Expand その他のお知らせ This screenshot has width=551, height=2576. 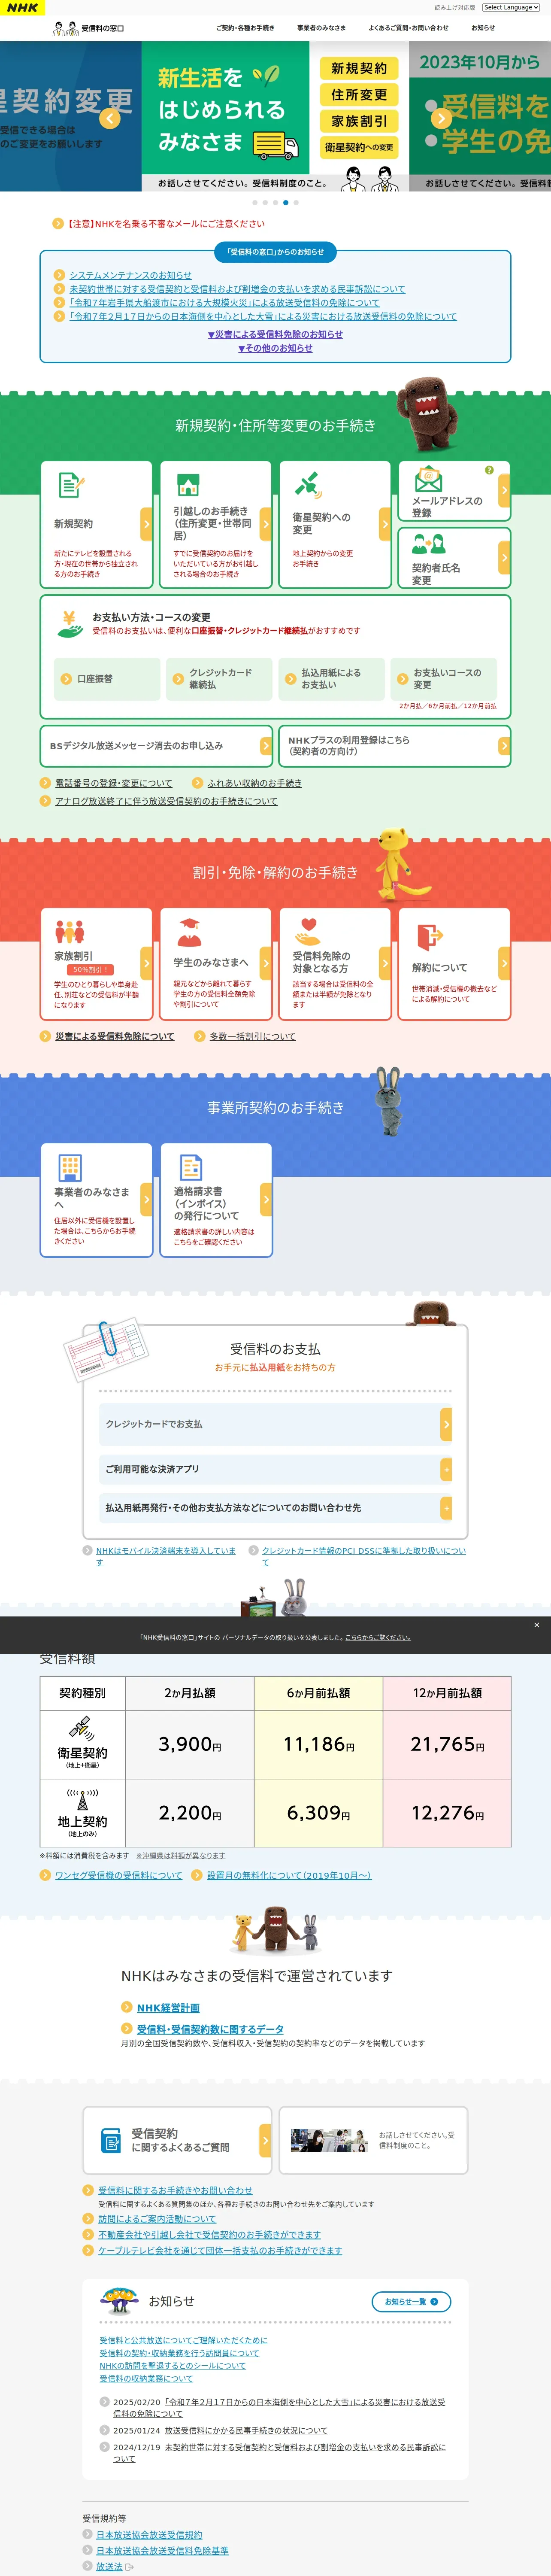[275, 348]
